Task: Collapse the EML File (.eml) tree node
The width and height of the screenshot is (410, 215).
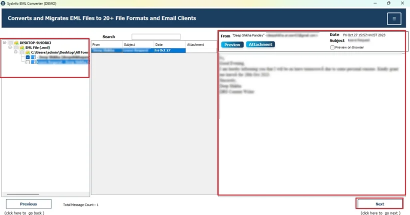Action: pyautogui.click(x=10, y=47)
